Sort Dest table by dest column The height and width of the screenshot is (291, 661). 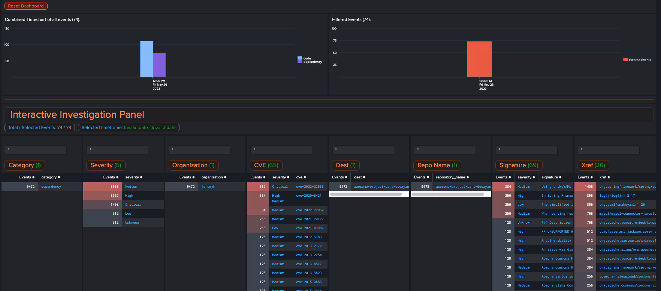(359, 177)
